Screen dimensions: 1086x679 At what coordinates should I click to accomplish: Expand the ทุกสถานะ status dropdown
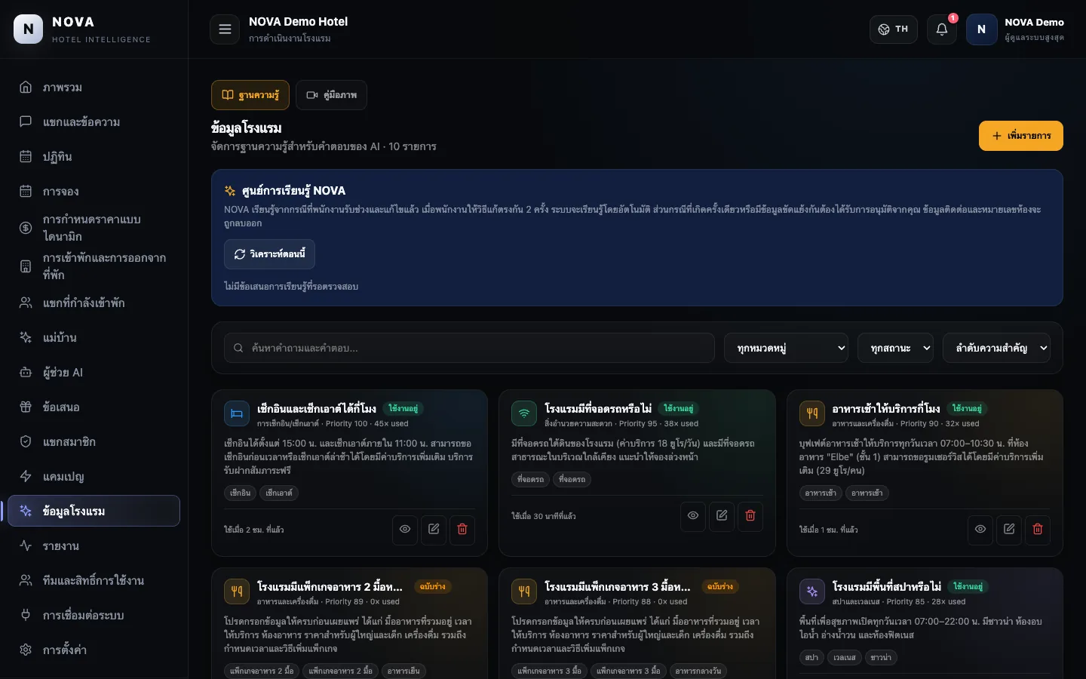tap(895, 349)
